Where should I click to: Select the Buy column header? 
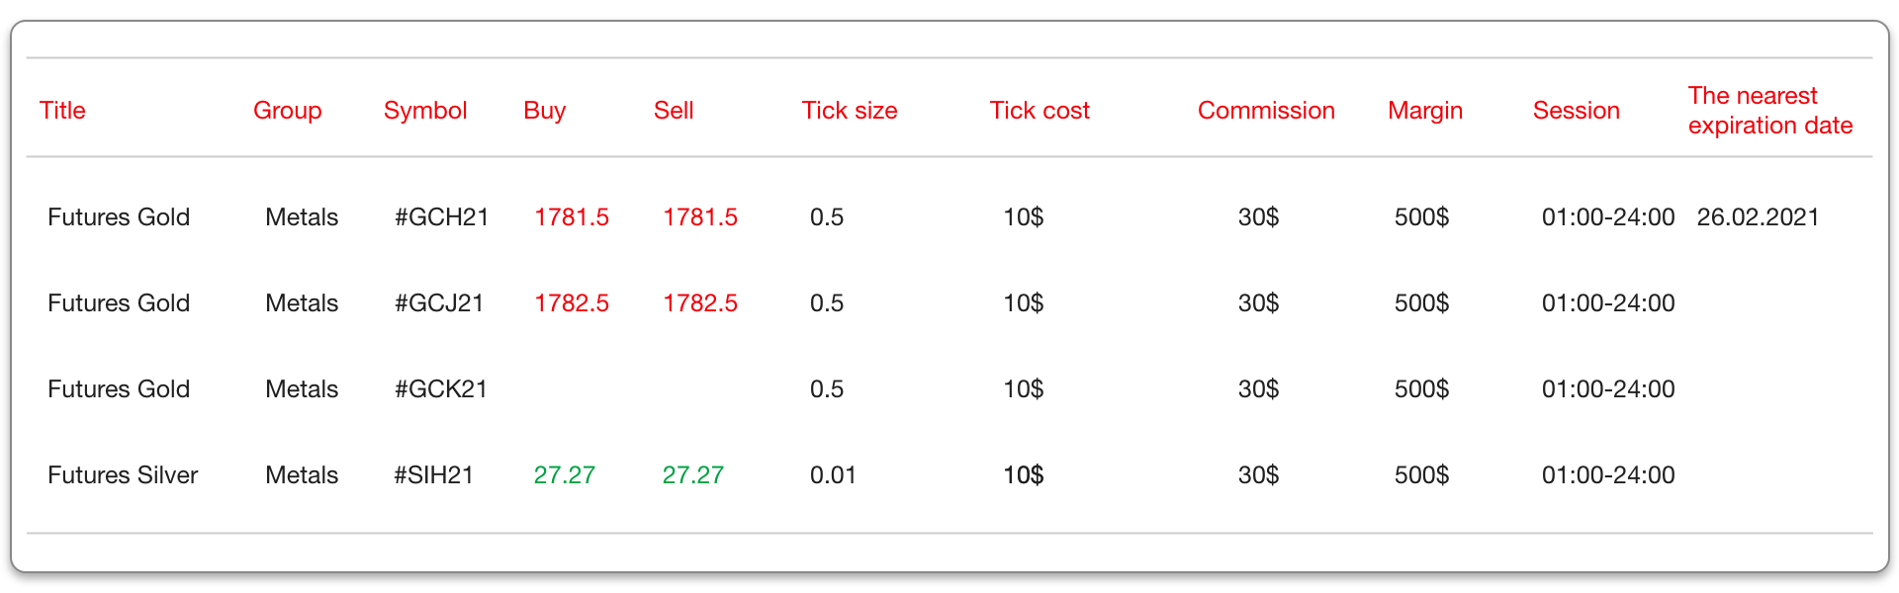[544, 110]
